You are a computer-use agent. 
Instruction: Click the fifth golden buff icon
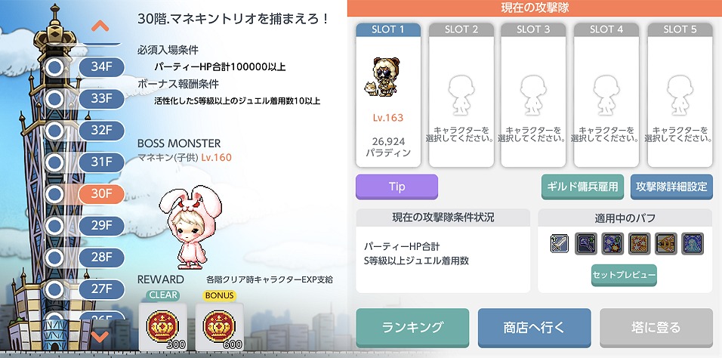tap(666, 243)
